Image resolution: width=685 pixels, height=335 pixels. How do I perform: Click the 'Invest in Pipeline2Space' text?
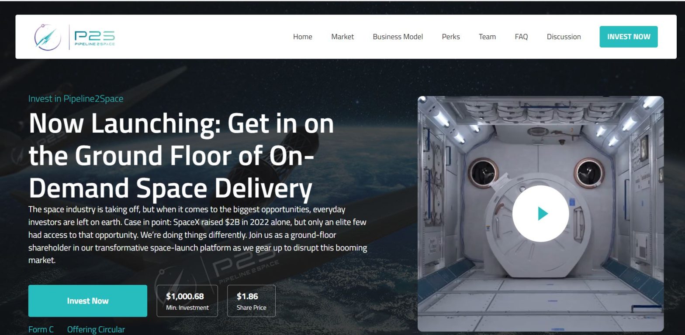pyautogui.click(x=76, y=99)
